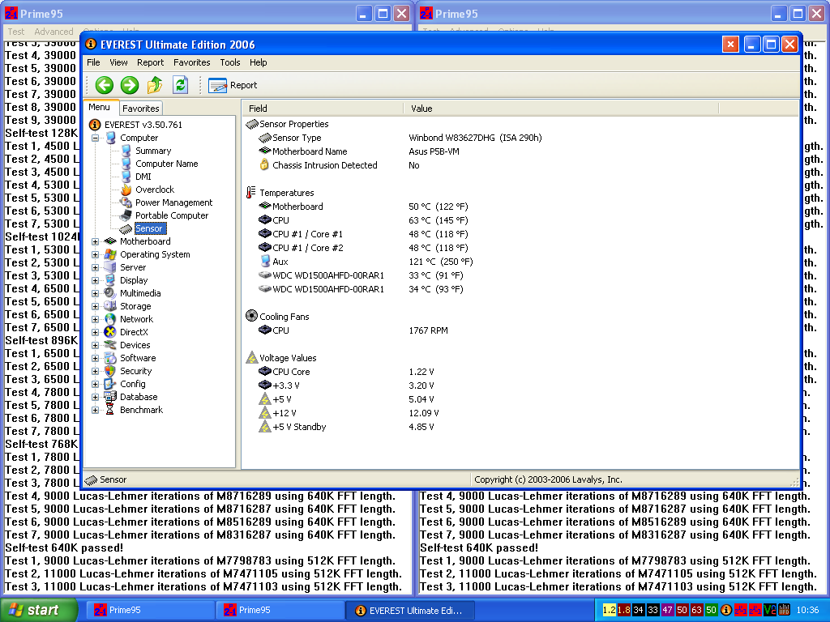Screen dimensions: 830x622
Task: Open the View menu in EVEREST
Action: (x=118, y=62)
